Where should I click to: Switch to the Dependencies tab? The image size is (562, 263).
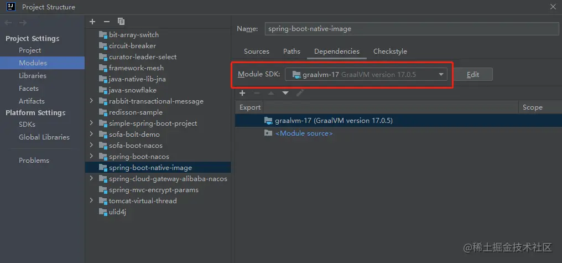(x=337, y=51)
